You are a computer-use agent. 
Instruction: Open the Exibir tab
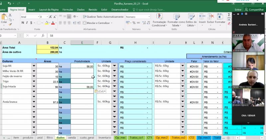pos(104,10)
